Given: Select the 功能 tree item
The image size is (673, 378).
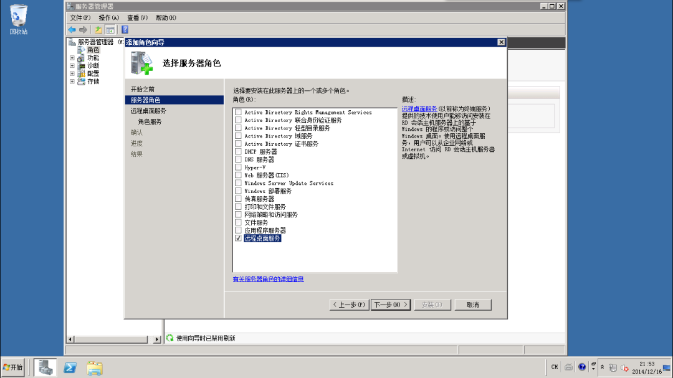Looking at the screenshot, I should 93,57.
